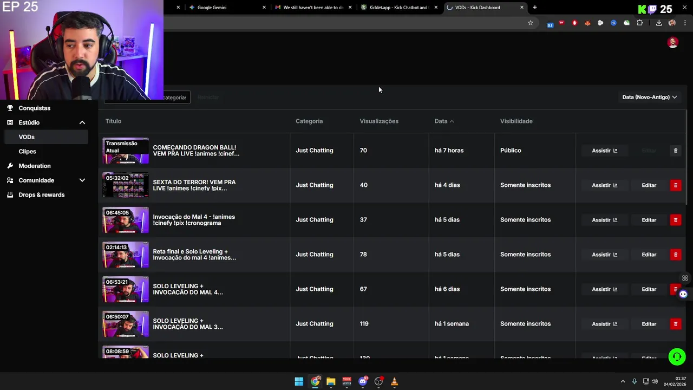
Task: Open thumbnail of the 06:45:05 VOD
Action: click(126, 220)
